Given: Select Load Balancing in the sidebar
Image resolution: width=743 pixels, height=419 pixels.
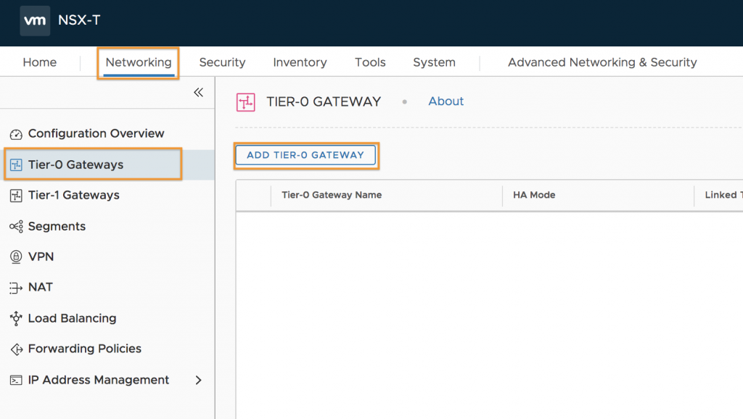Looking at the screenshot, I should click(x=72, y=318).
